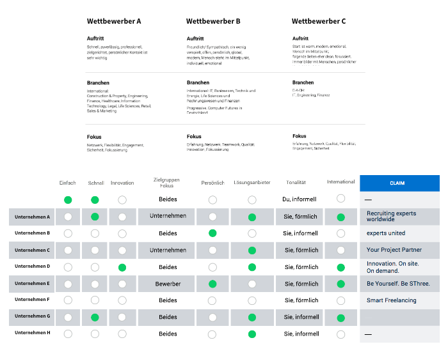The height and width of the screenshot is (347, 448).
Task: Toggle Unternehmen C's Lösungsanbieter circle
Action: tap(252, 251)
